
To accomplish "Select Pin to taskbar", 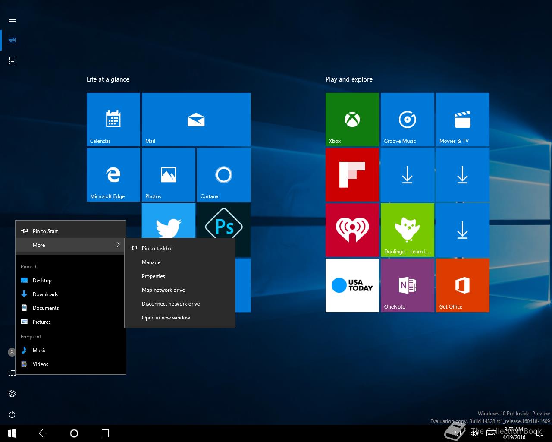I will coord(180,248).
